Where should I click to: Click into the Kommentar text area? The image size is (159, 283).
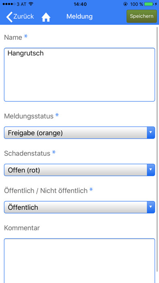[x=79, y=261]
